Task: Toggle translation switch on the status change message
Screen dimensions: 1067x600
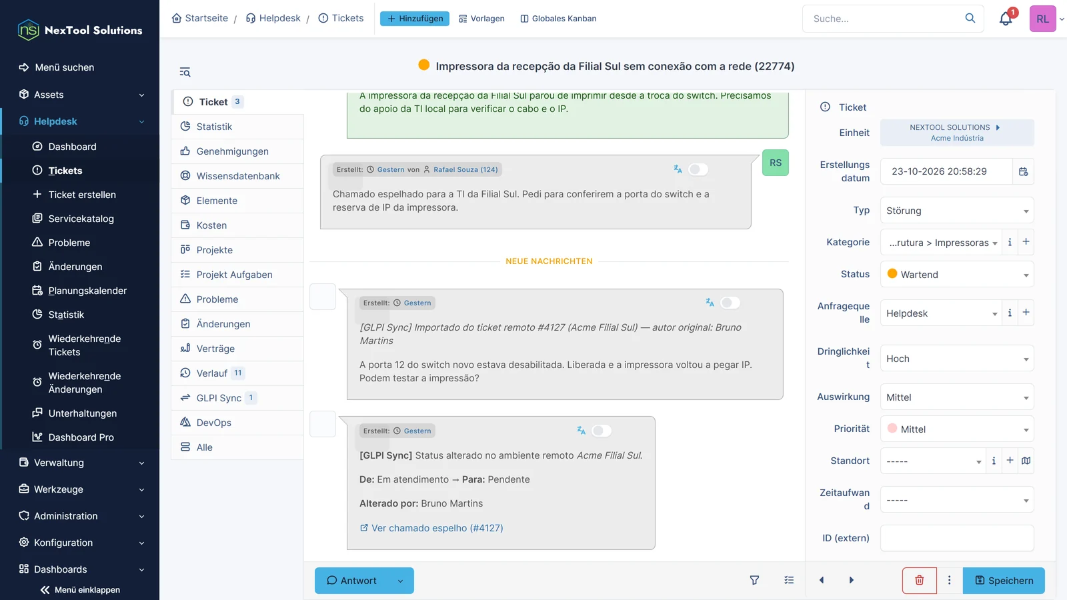Action: click(x=602, y=431)
